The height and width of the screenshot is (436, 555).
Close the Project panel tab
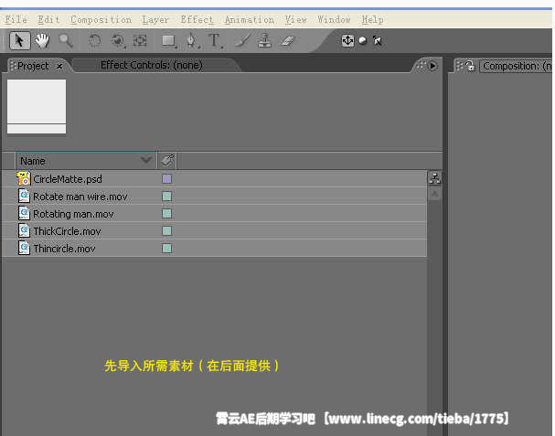[59, 66]
